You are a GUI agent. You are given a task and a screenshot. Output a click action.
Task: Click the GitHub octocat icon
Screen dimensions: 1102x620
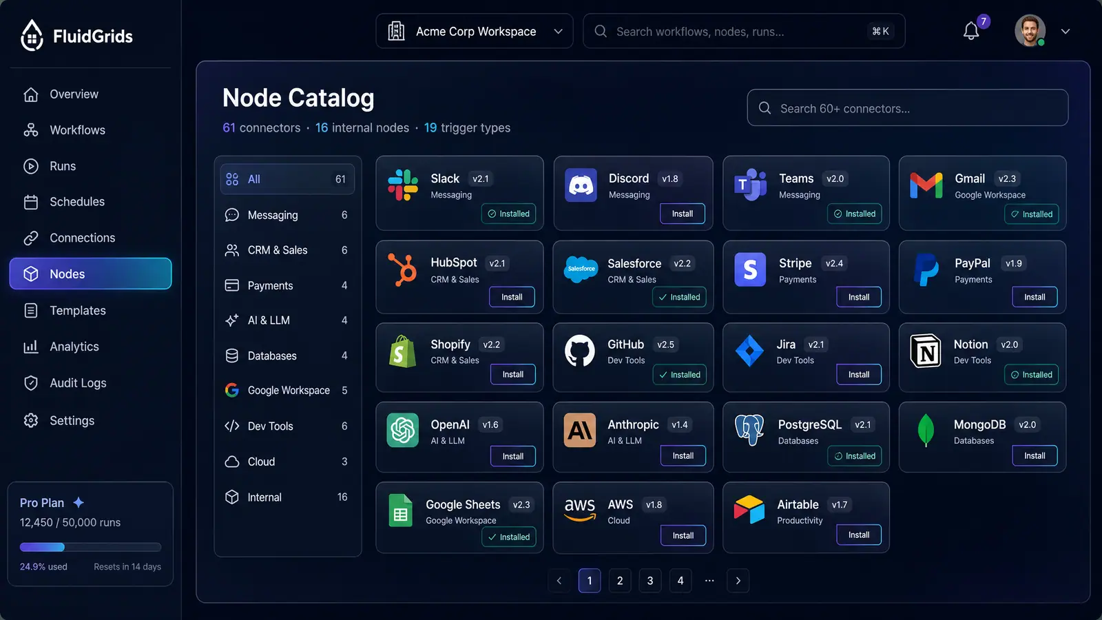tap(580, 351)
